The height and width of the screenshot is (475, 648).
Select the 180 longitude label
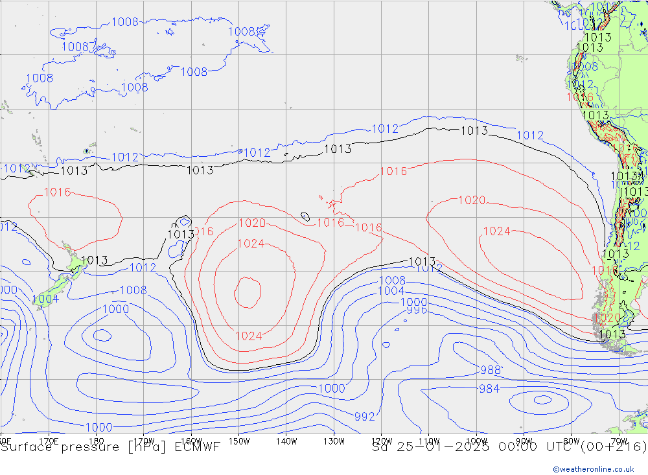pos(97,441)
